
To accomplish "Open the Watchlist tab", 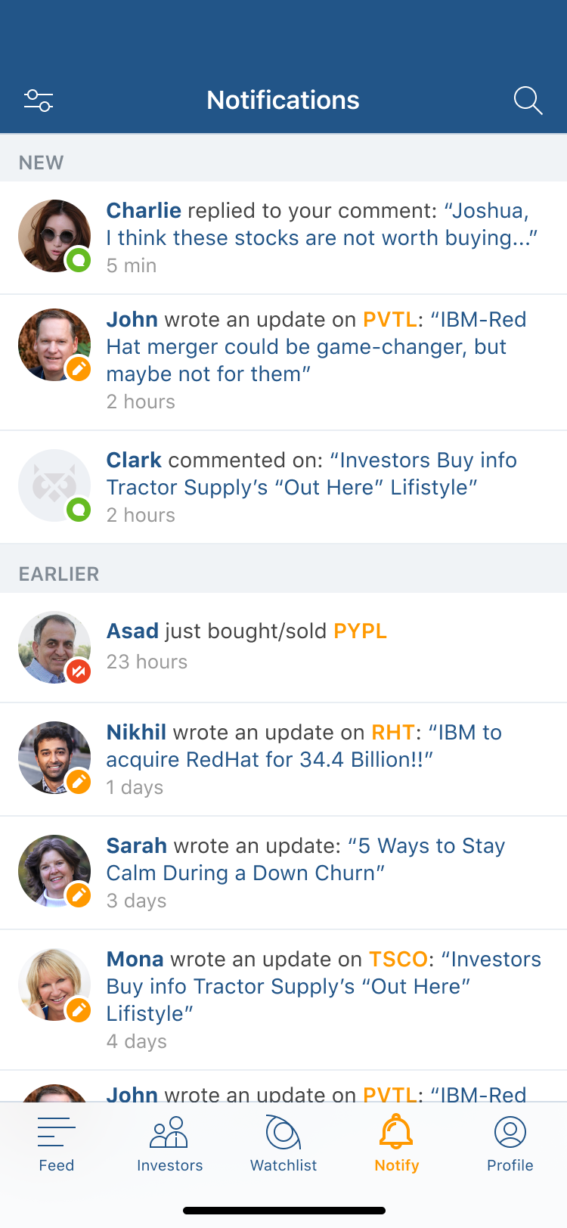I will [283, 1143].
